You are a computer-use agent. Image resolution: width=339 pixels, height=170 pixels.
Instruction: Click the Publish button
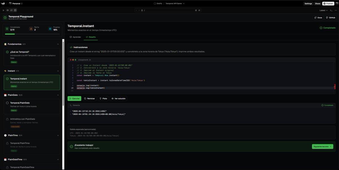(x=328, y=3)
